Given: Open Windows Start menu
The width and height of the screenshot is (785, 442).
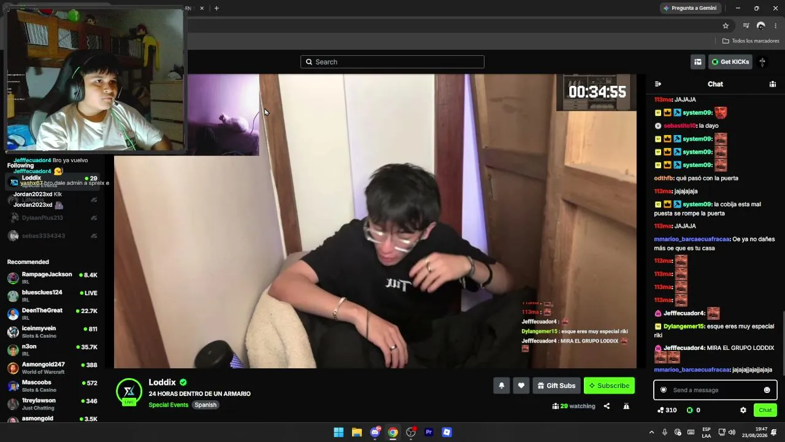Looking at the screenshot, I should [x=339, y=432].
